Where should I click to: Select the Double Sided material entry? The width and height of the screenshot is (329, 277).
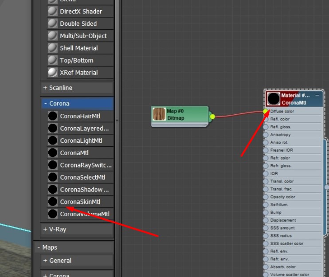click(x=81, y=23)
